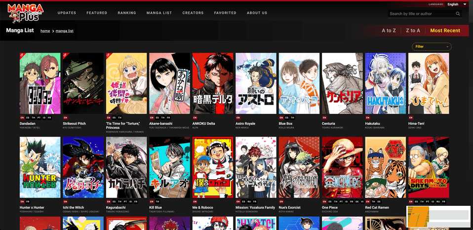The height and width of the screenshot is (230, 473).
Task: Sort the list A to Z
Action: (389, 31)
